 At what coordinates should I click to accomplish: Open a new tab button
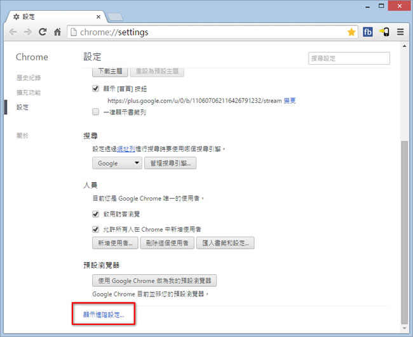pos(116,17)
